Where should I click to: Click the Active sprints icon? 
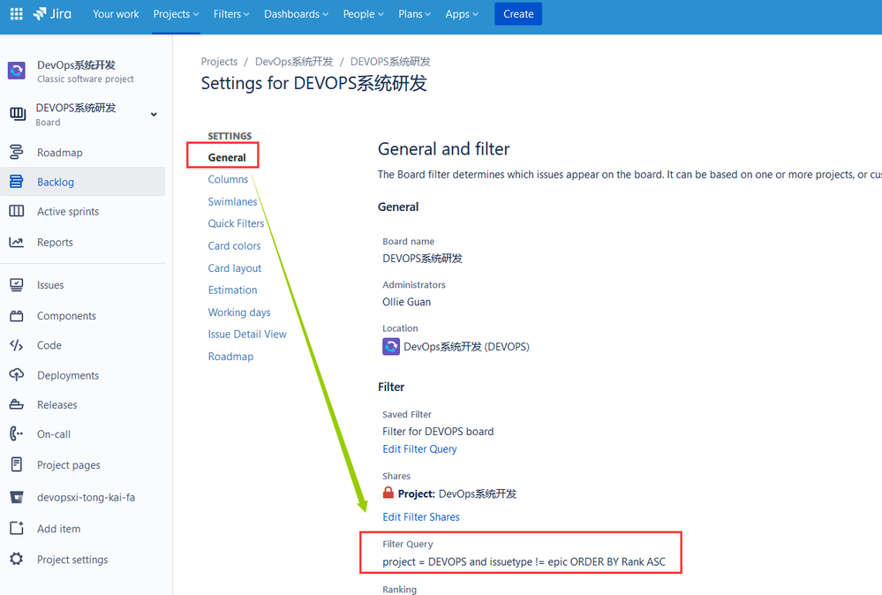click(16, 211)
